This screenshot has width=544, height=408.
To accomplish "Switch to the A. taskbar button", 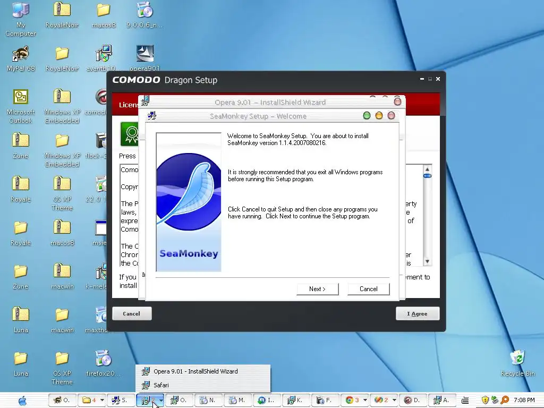I will click(441, 401).
